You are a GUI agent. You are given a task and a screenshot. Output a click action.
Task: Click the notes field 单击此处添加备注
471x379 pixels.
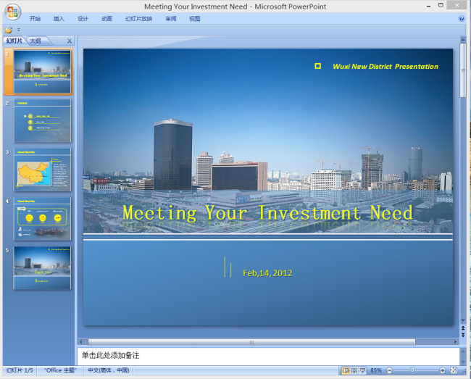click(268, 357)
